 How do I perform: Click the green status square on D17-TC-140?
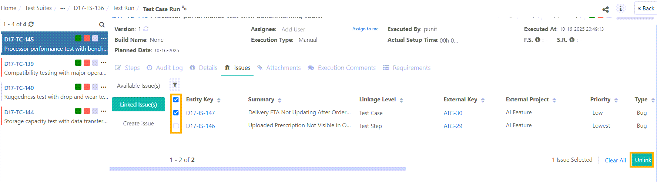pyautogui.click(x=78, y=87)
